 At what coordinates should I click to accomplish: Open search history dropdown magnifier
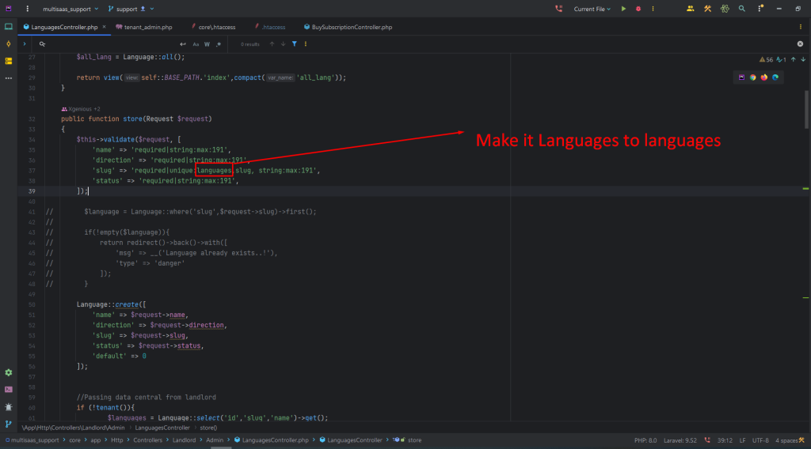click(x=43, y=44)
